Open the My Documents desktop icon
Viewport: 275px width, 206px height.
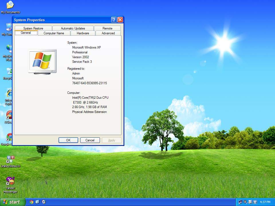pyautogui.click(x=10, y=5)
